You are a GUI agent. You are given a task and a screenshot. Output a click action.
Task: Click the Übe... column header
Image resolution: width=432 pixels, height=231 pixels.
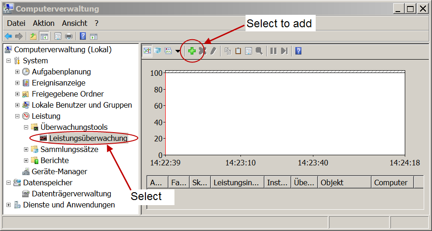[x=305, y=182]
